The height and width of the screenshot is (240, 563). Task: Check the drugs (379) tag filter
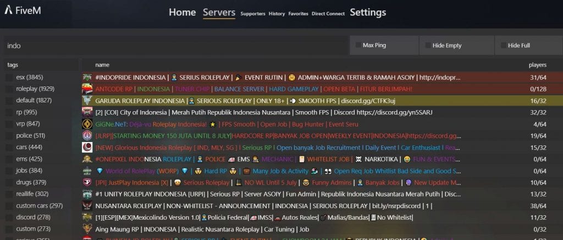pyautogui.click(x=9, y=183)
